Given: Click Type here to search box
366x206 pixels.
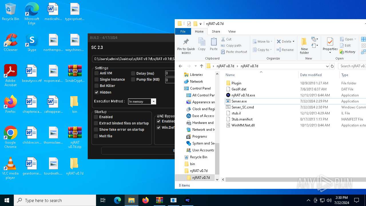Looking at the screenshot, I should tap(55, 200).
